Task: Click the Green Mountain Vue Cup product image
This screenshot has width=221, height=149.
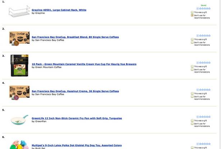Action: pyautogui.click(x=19, y=65)
